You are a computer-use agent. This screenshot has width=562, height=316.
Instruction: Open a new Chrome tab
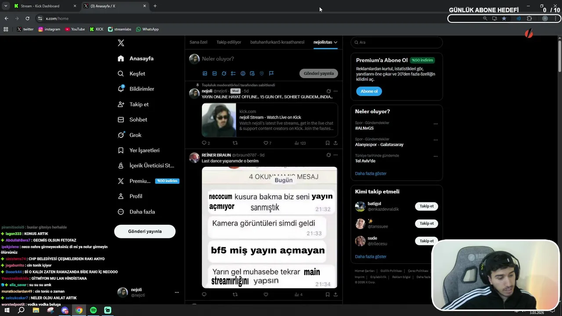click(x=155, y=6)
